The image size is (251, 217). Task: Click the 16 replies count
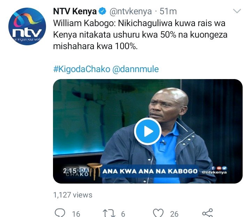tap(76, 214)
